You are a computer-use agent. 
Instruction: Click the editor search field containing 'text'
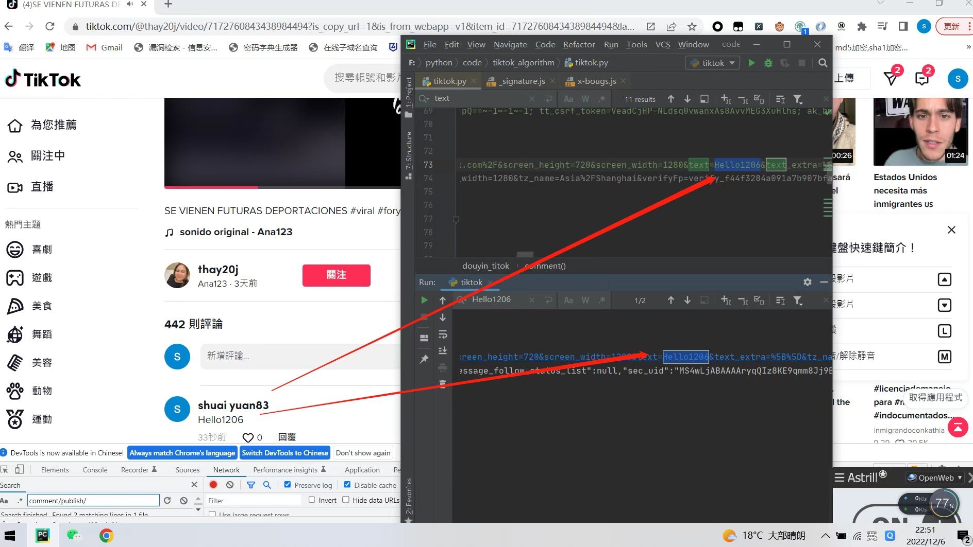click(479, 98)
